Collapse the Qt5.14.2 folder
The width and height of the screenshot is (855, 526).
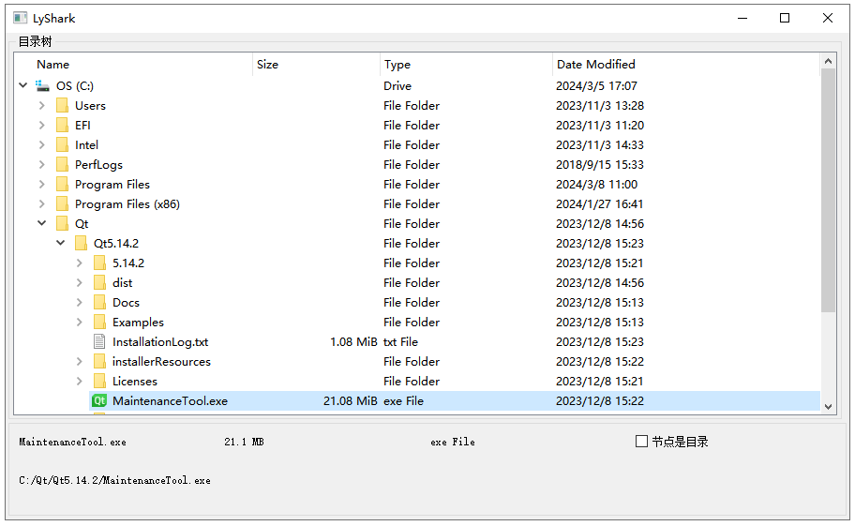click(x=61, y=243)
